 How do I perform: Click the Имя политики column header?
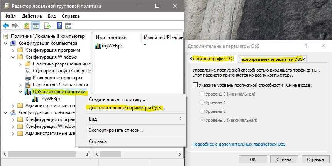point(112,37)
